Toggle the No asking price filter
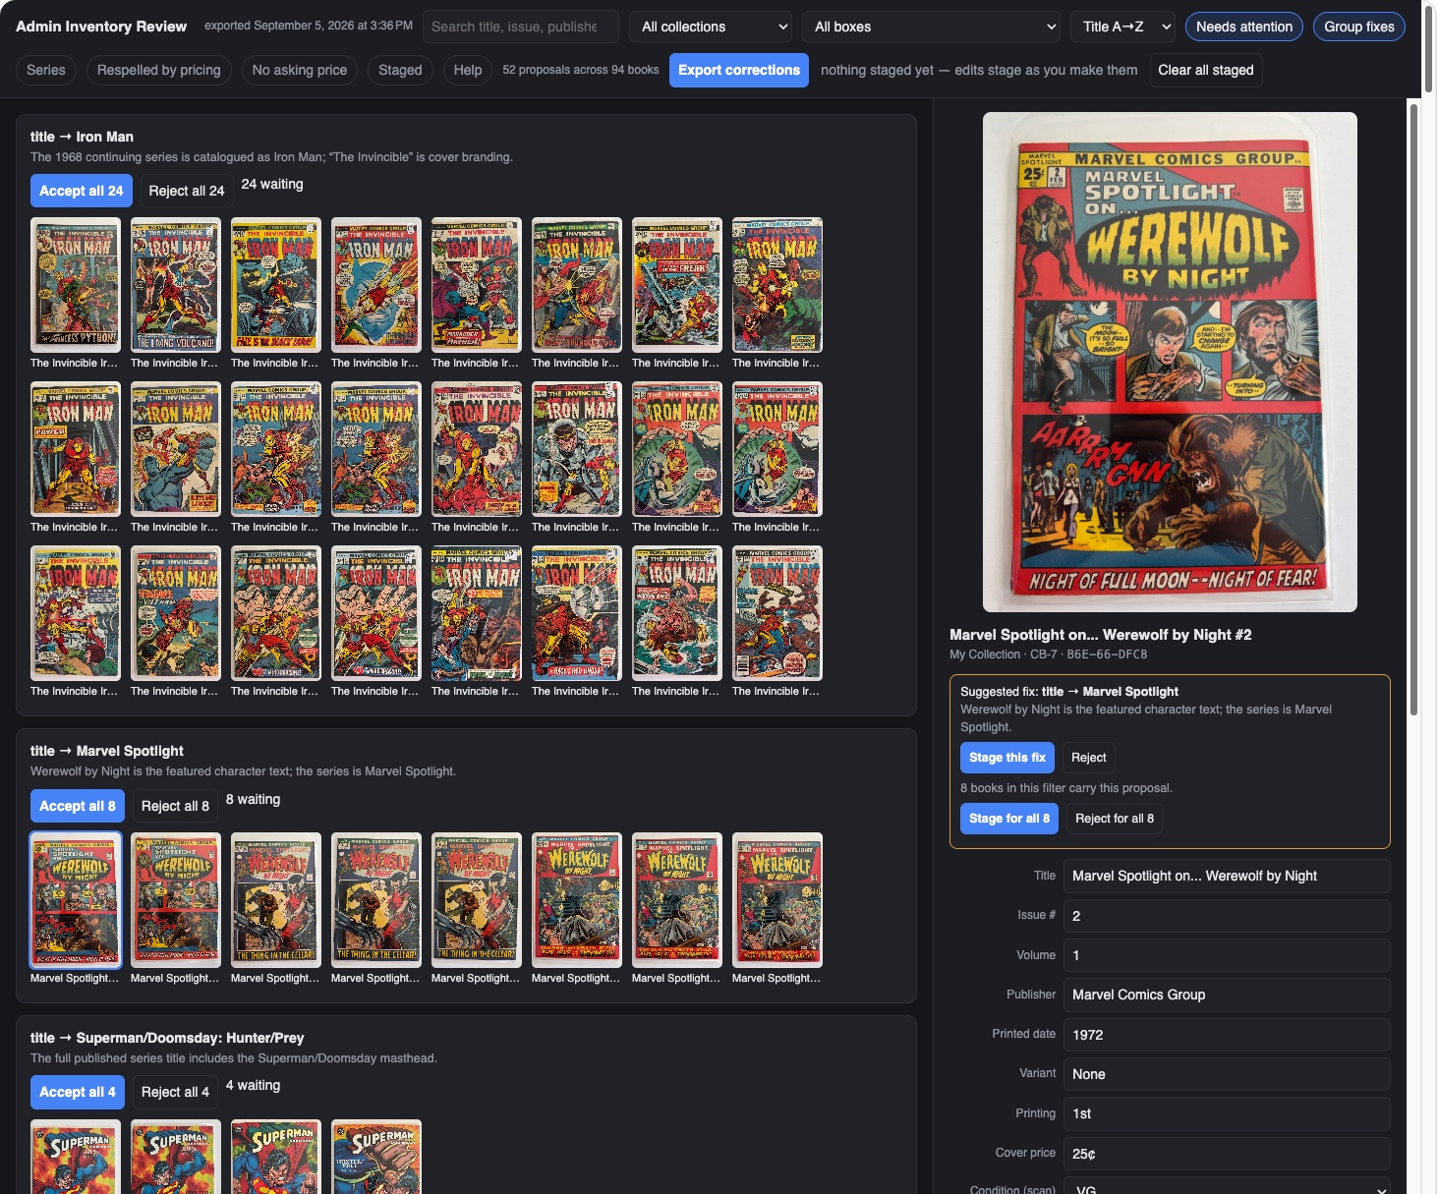 pyautogui.click(x=300, y=70)
